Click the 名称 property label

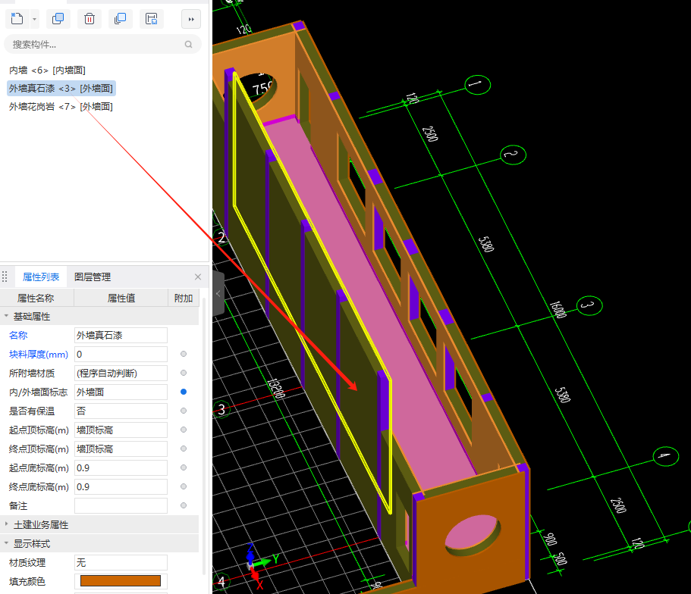(18, 336)
